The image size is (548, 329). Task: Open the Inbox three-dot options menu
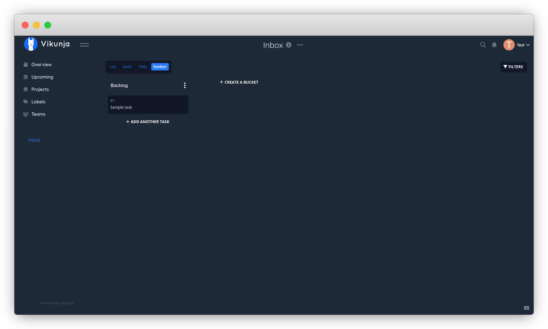click(x=300, y=45)
